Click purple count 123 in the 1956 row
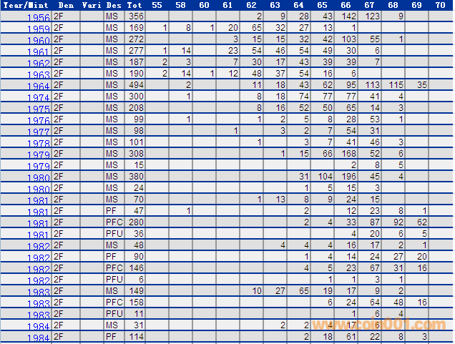Screen dimensions: 455x344 click(x=372, y=16)
